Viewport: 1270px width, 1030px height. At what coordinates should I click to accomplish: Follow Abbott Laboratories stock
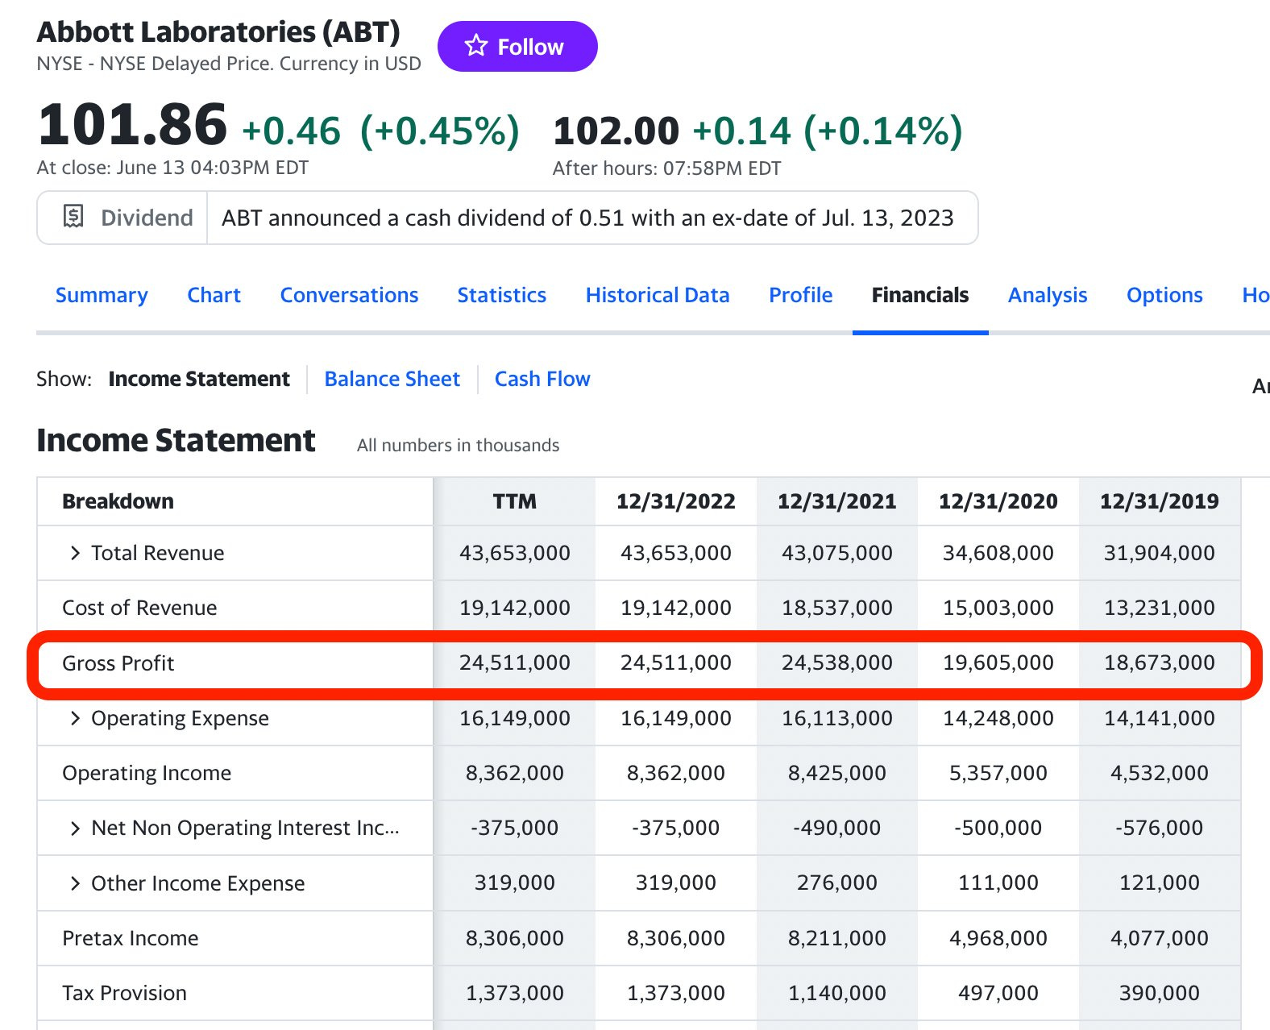click(x=517, y=46)
